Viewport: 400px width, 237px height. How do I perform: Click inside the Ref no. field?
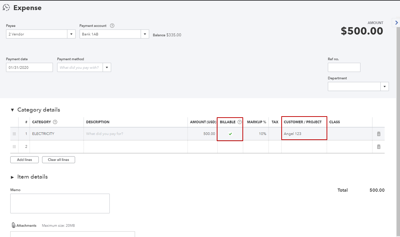tap(344, 67)
